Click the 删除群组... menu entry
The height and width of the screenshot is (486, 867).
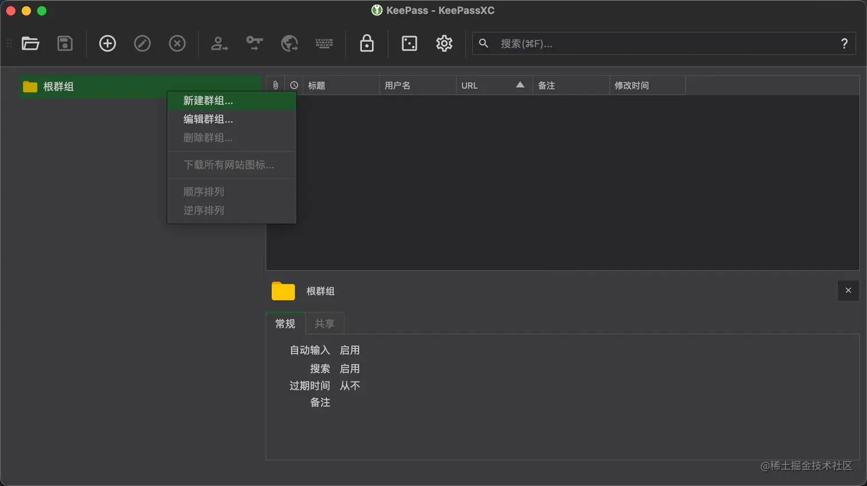[x=232, y=138]
